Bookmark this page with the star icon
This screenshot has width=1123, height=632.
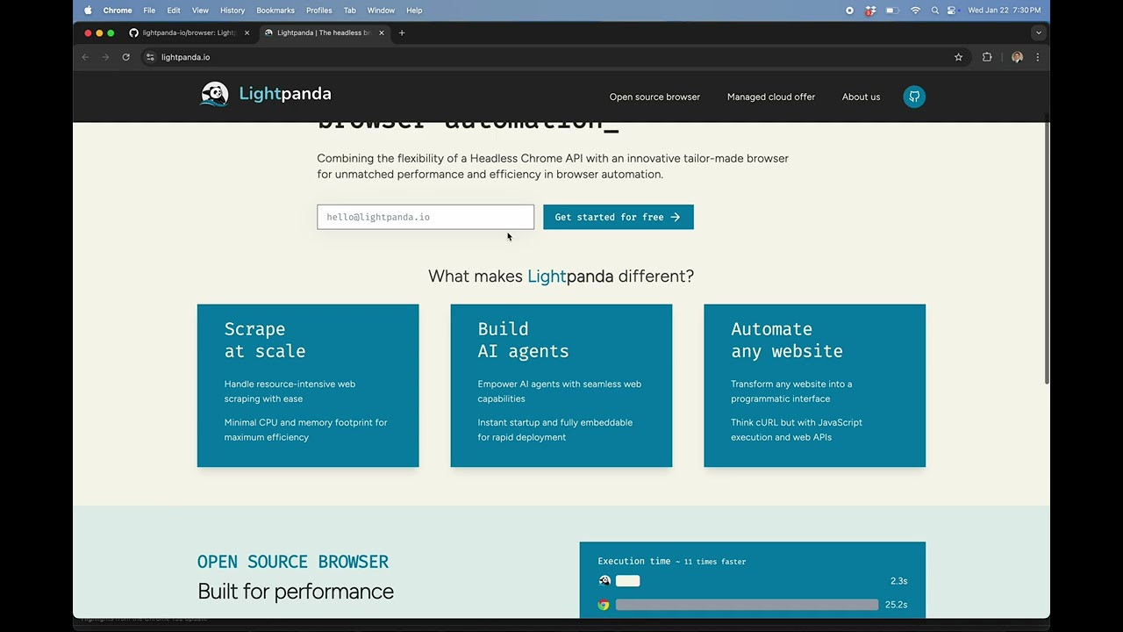tap(958, 57)
